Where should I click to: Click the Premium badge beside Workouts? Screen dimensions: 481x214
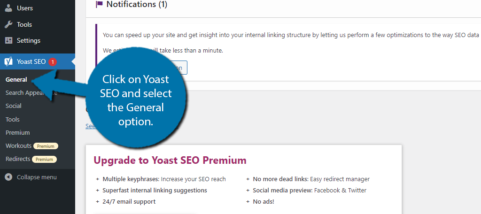46,146
